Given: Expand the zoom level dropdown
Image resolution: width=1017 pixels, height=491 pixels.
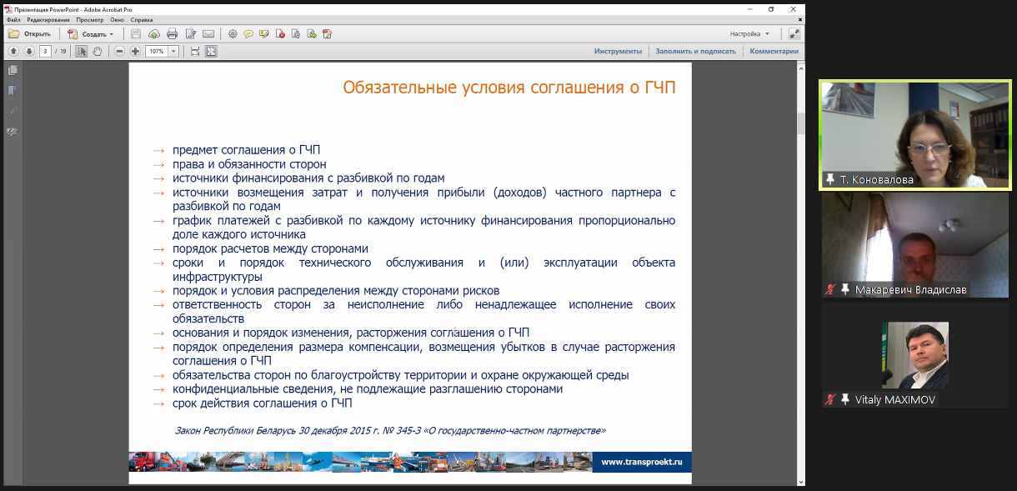Looking at the screenshot, I should click(x=174, y=52).
